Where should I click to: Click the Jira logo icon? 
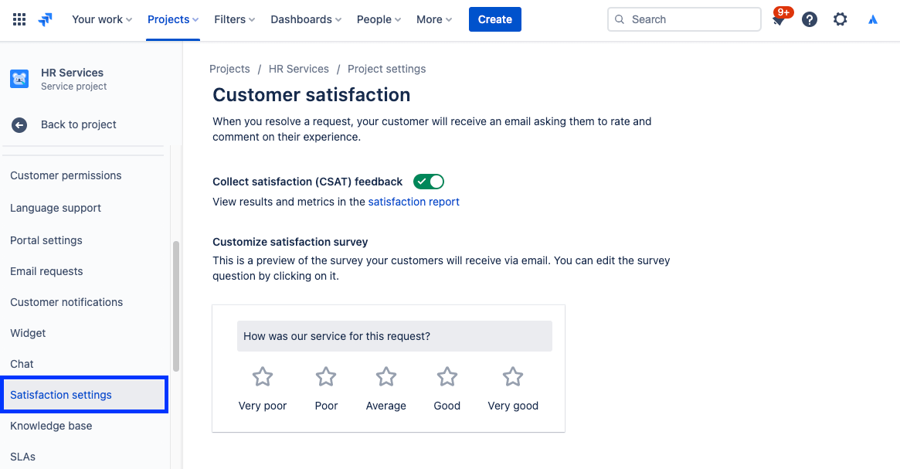44,19
